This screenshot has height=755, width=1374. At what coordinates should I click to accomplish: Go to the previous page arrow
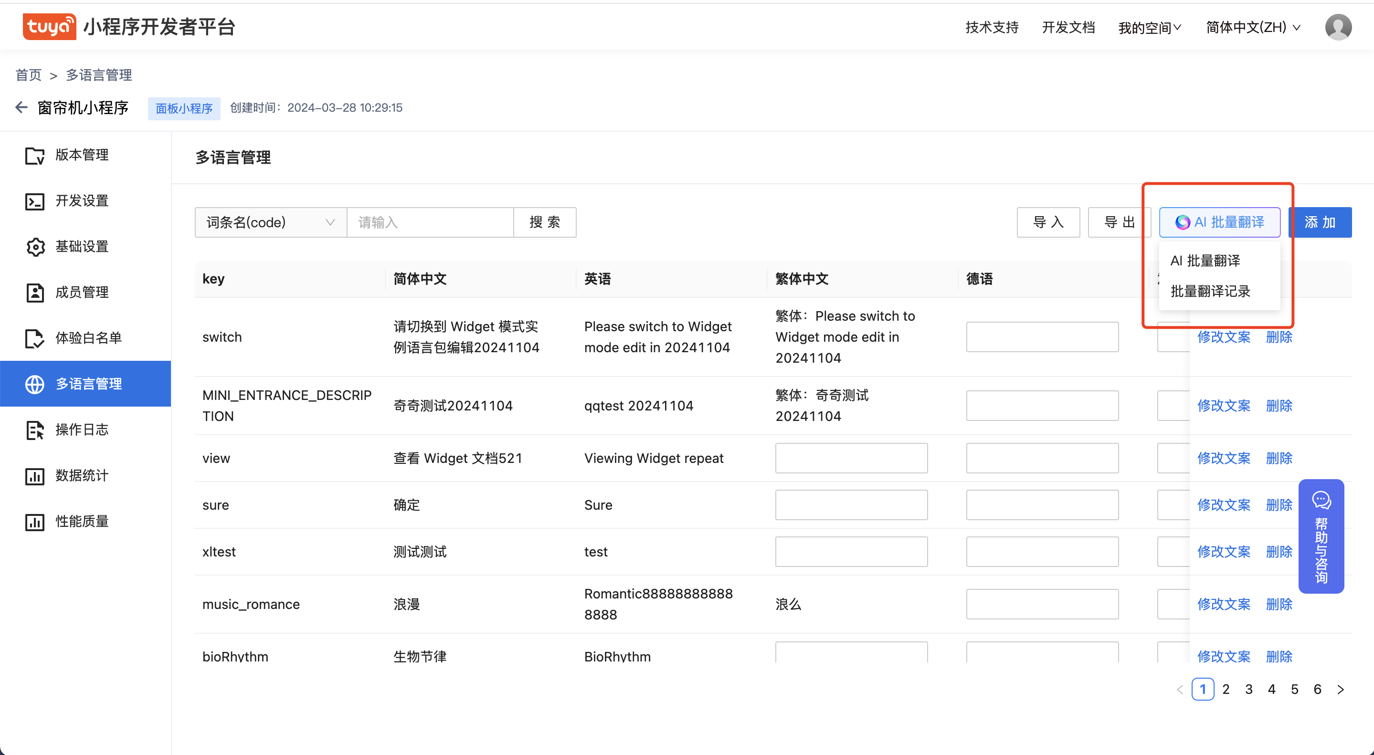pos(1180,690)
